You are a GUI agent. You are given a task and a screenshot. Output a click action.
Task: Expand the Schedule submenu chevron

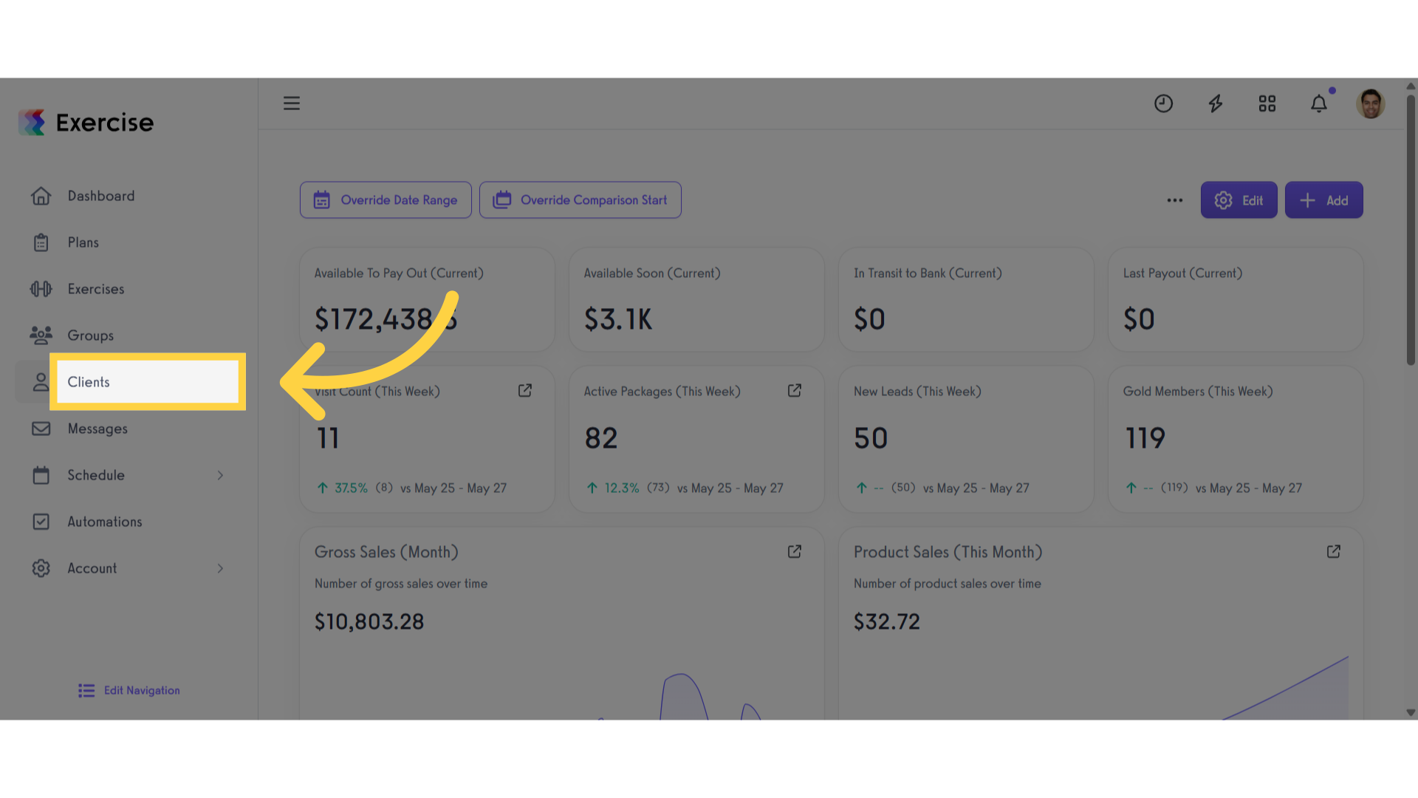click(x=220, y=475)
